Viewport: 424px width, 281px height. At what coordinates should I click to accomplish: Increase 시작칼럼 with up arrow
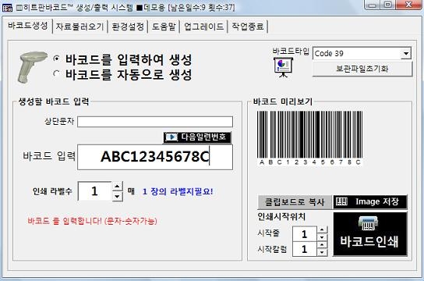click(322, 245)
